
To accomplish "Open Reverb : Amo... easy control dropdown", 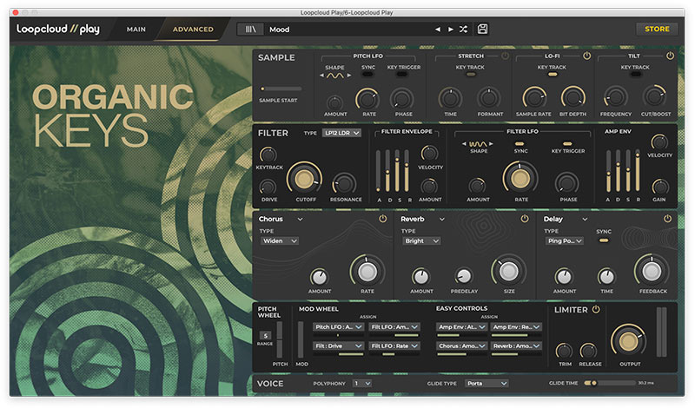I will (517, 346).
